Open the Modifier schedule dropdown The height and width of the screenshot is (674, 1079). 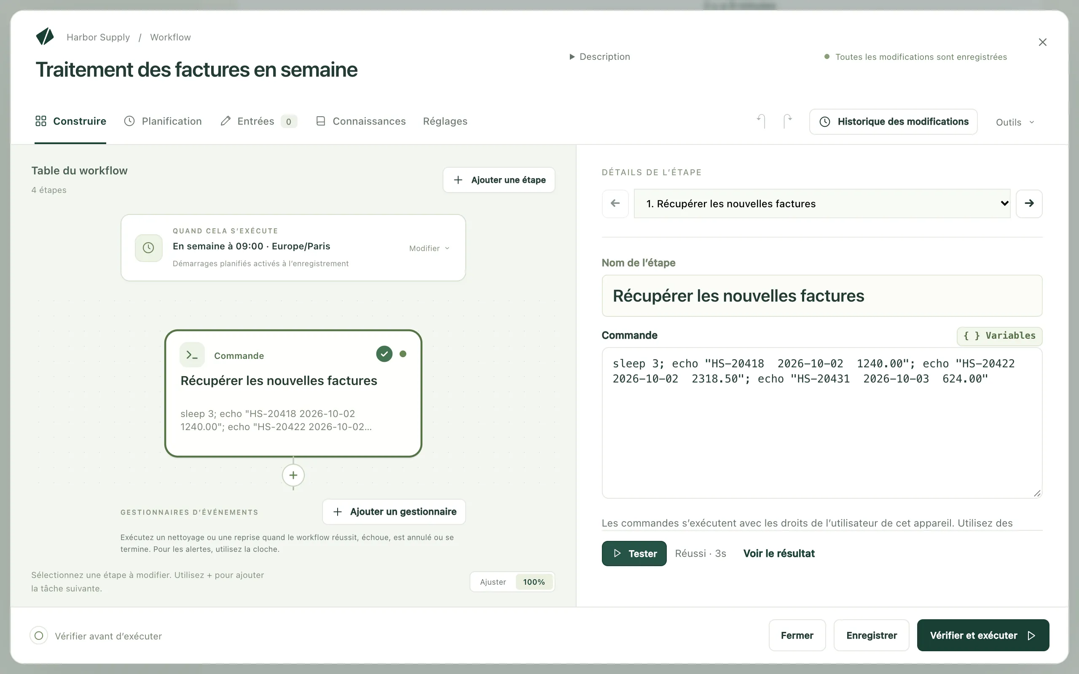[429, 248]
